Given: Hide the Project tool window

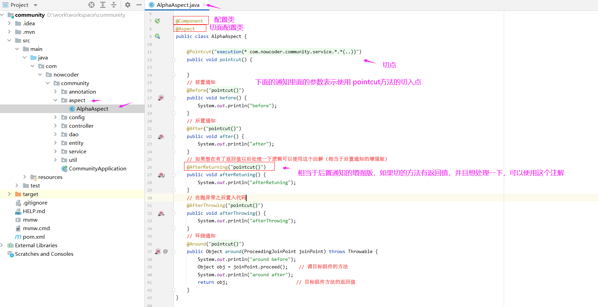Looking at the screenshot, I should tap(139, 5).
